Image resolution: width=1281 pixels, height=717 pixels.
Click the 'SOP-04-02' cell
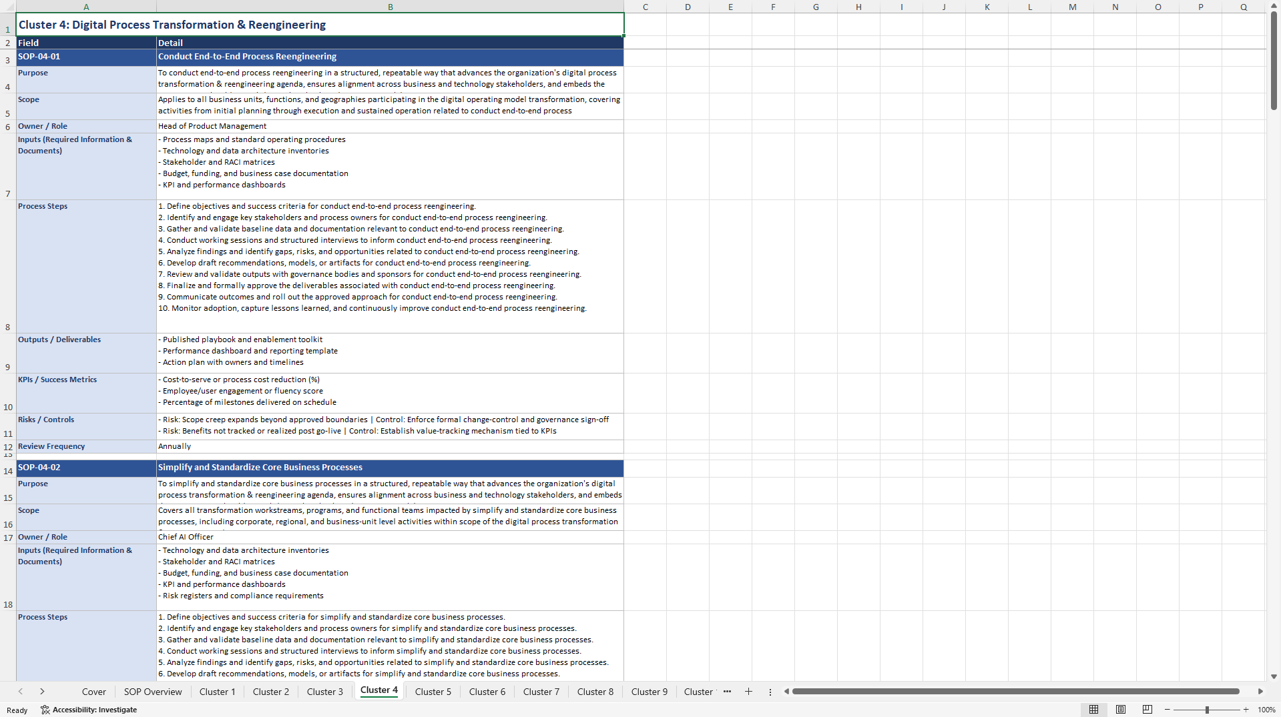(86, 468)
